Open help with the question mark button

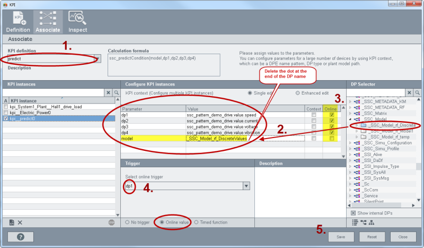[x=20, y=236]
